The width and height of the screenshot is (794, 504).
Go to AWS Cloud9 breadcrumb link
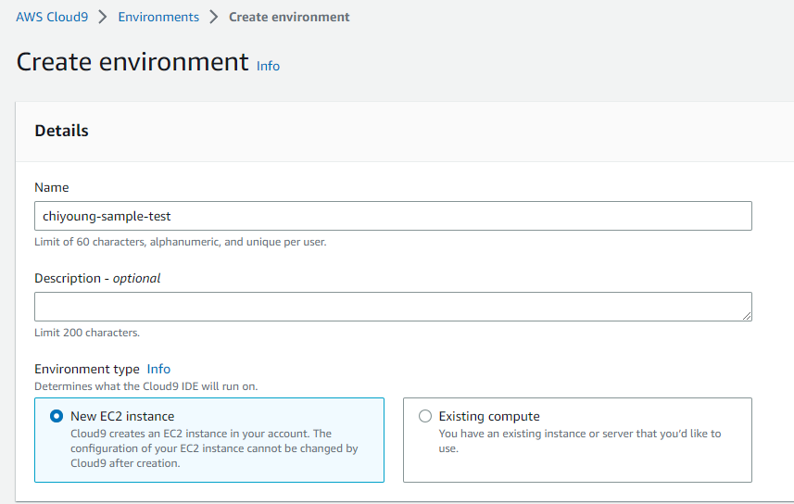[52, 17]
